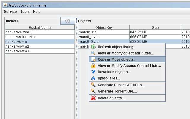Viewport: 190px width, 119px height.
Task: Sort by the Object Key column header
Action: [x=104, y=27]
